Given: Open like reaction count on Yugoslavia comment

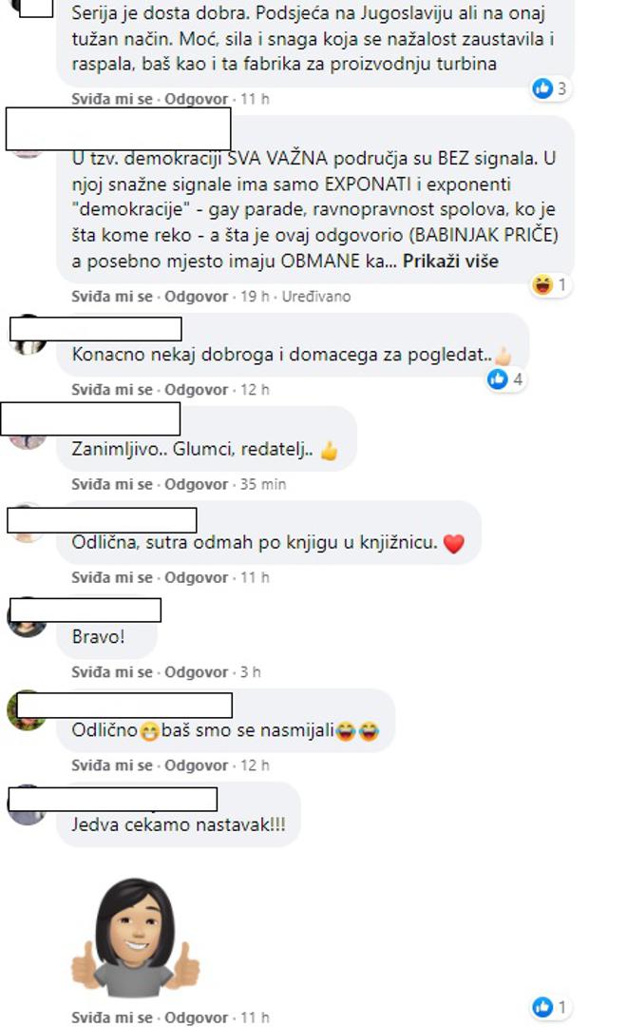Looking at the screenshot, I should point(550,88).
